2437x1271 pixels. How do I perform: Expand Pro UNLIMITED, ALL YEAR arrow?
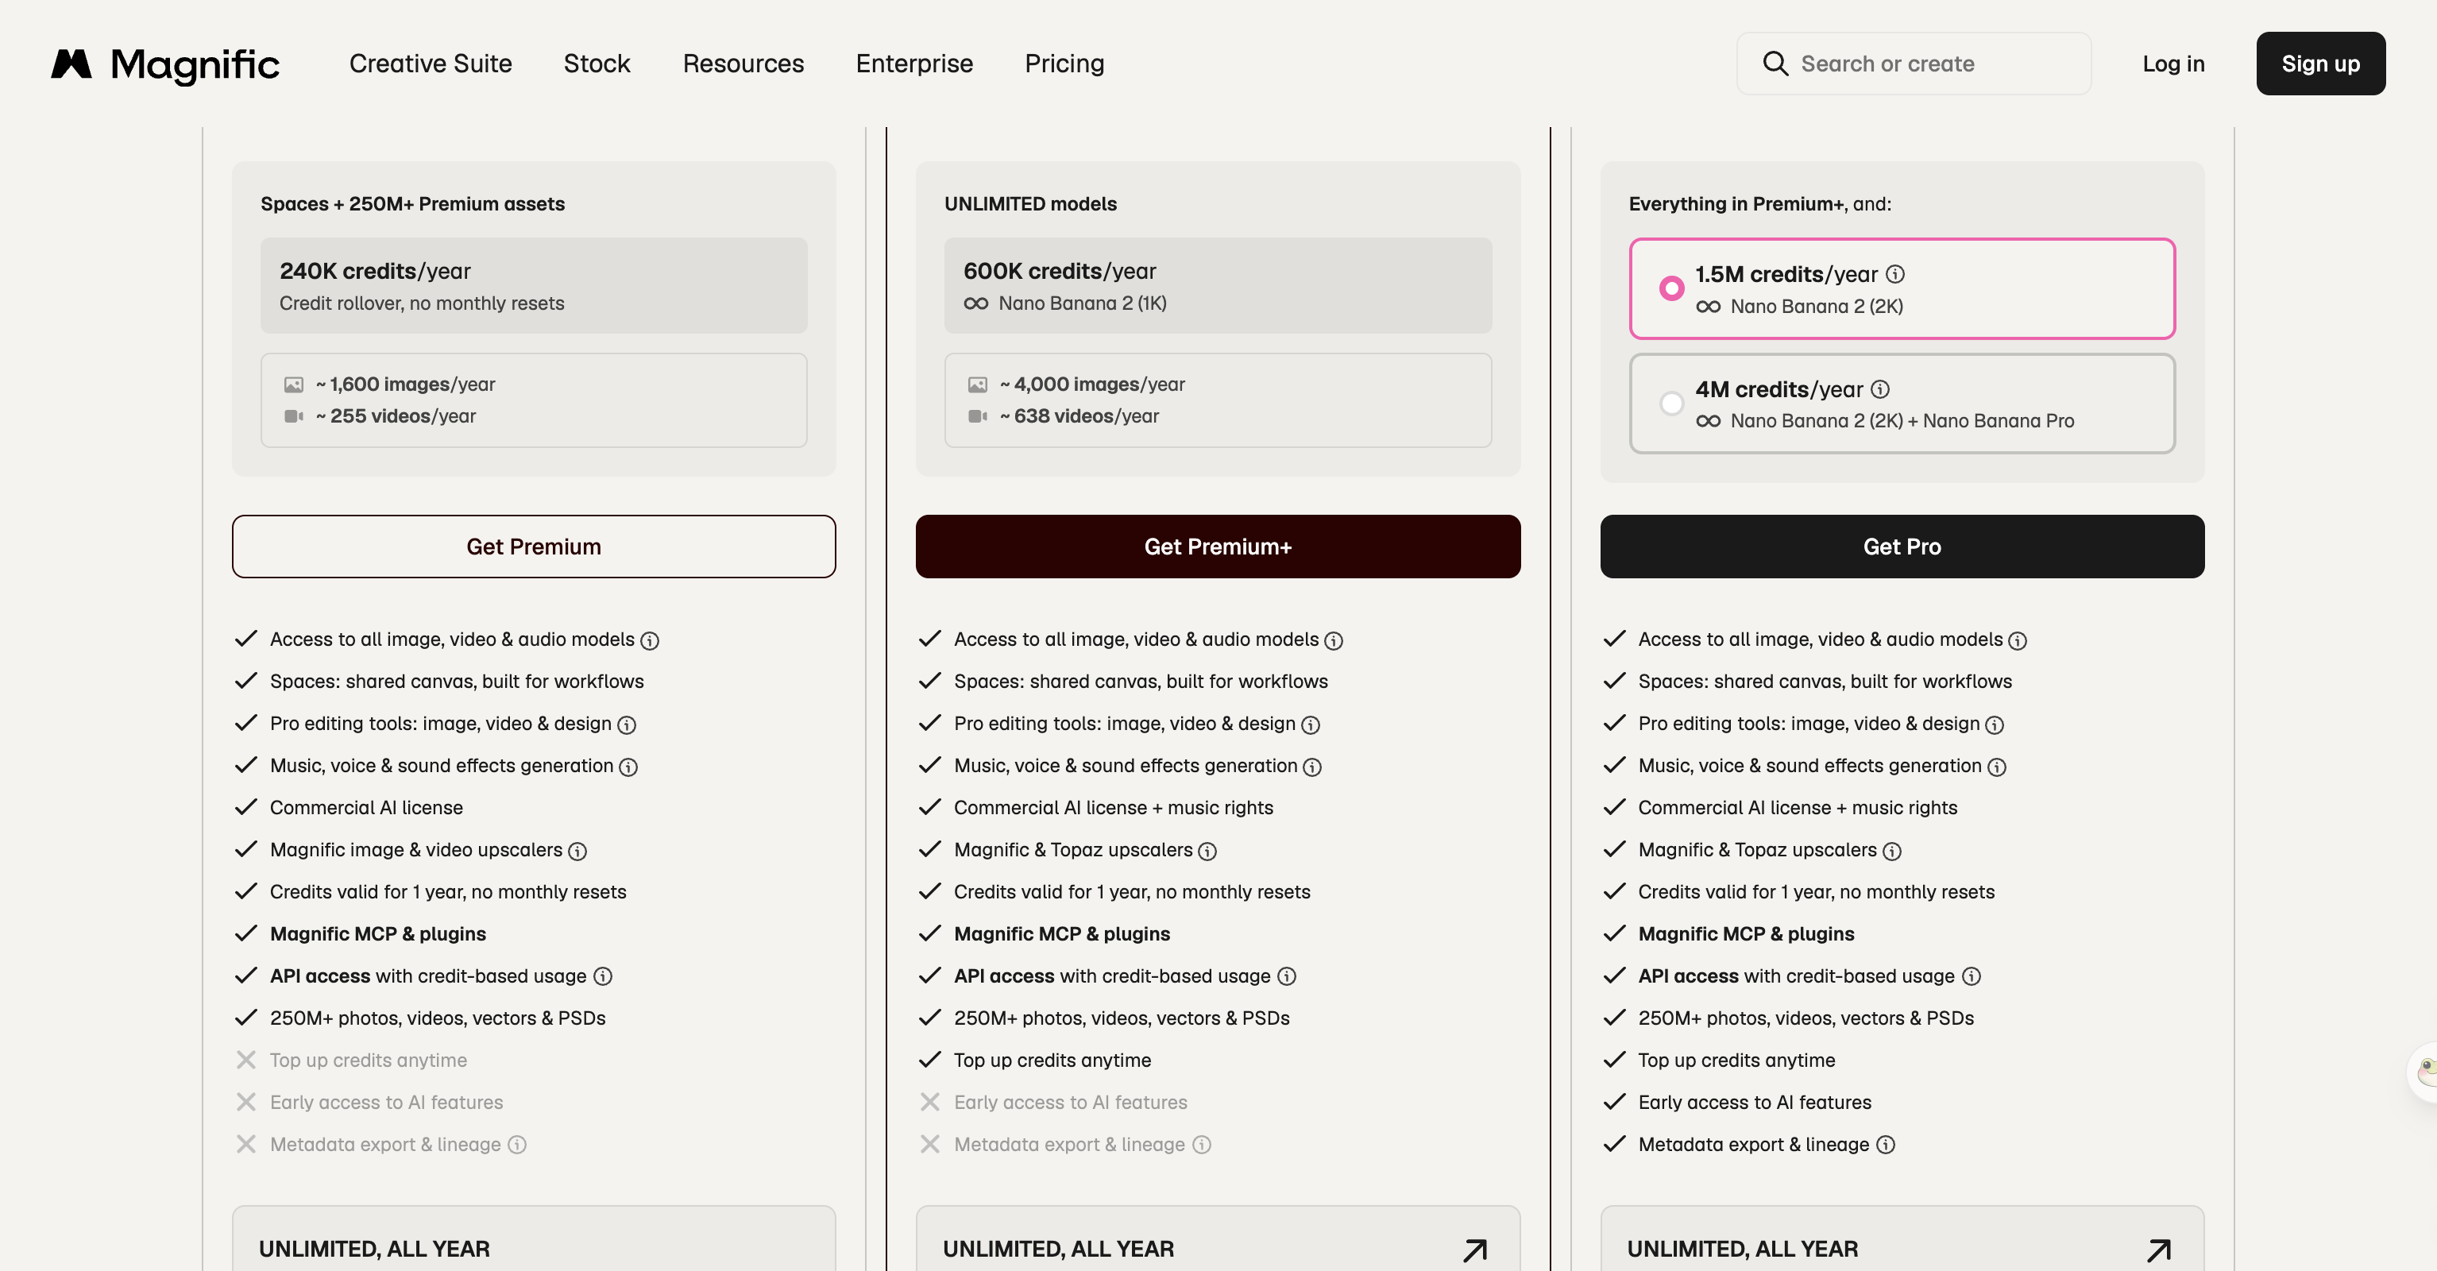2159,1250
